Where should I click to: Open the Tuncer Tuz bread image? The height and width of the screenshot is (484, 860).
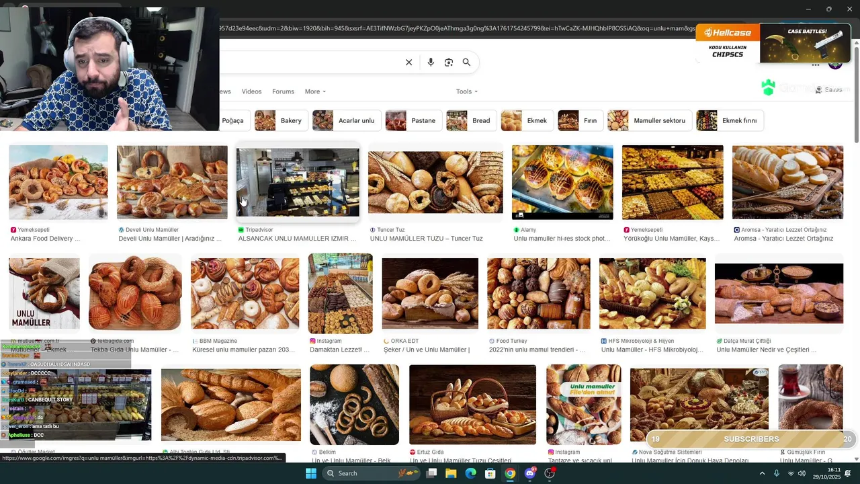(435, 182)
